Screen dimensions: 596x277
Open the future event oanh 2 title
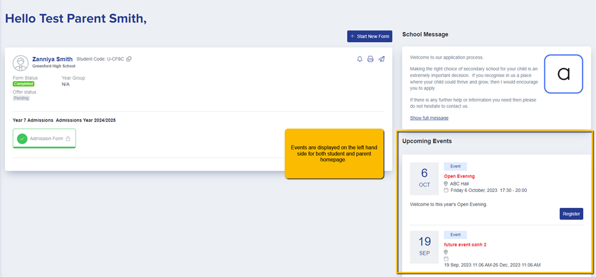(x=465, y=245)
